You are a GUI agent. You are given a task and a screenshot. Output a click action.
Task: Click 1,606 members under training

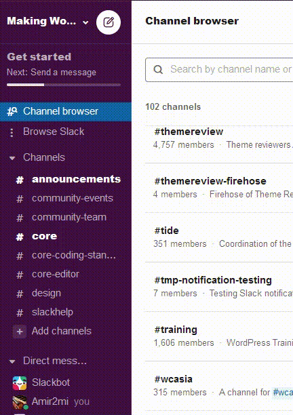point(184,343)
